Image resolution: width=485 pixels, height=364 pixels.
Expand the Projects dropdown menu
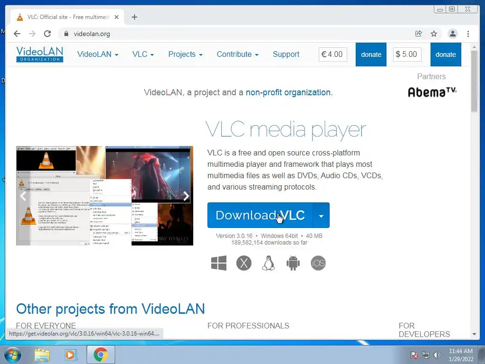185,54
